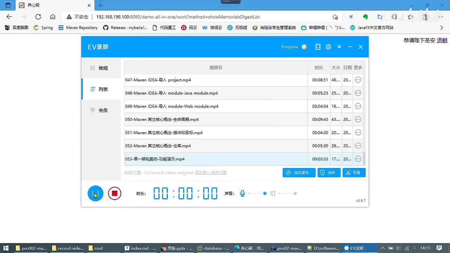The image size is (450, 253).
Task: Click the blue bird extension icon
Action: click(x=351, y=17)
